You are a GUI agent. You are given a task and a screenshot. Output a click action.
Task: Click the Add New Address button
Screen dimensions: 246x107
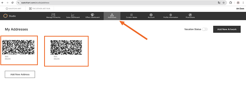pos(20,74)
